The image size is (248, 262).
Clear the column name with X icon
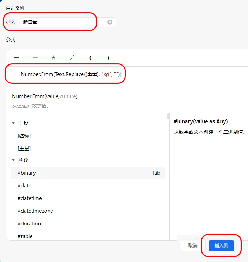click(110, 22)
